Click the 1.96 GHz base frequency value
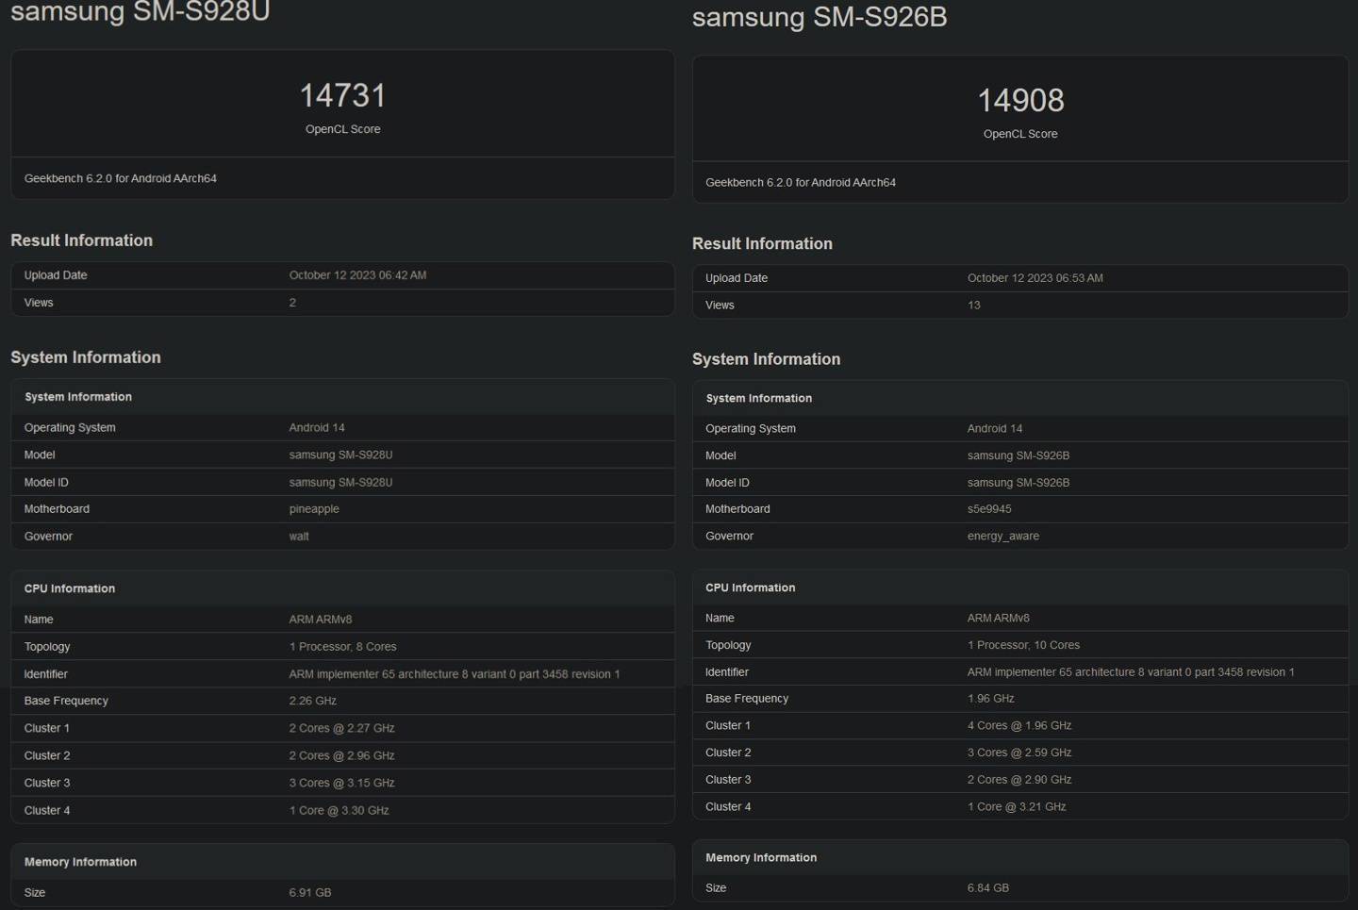The image size is (1358, 910). tap(990, 699)
